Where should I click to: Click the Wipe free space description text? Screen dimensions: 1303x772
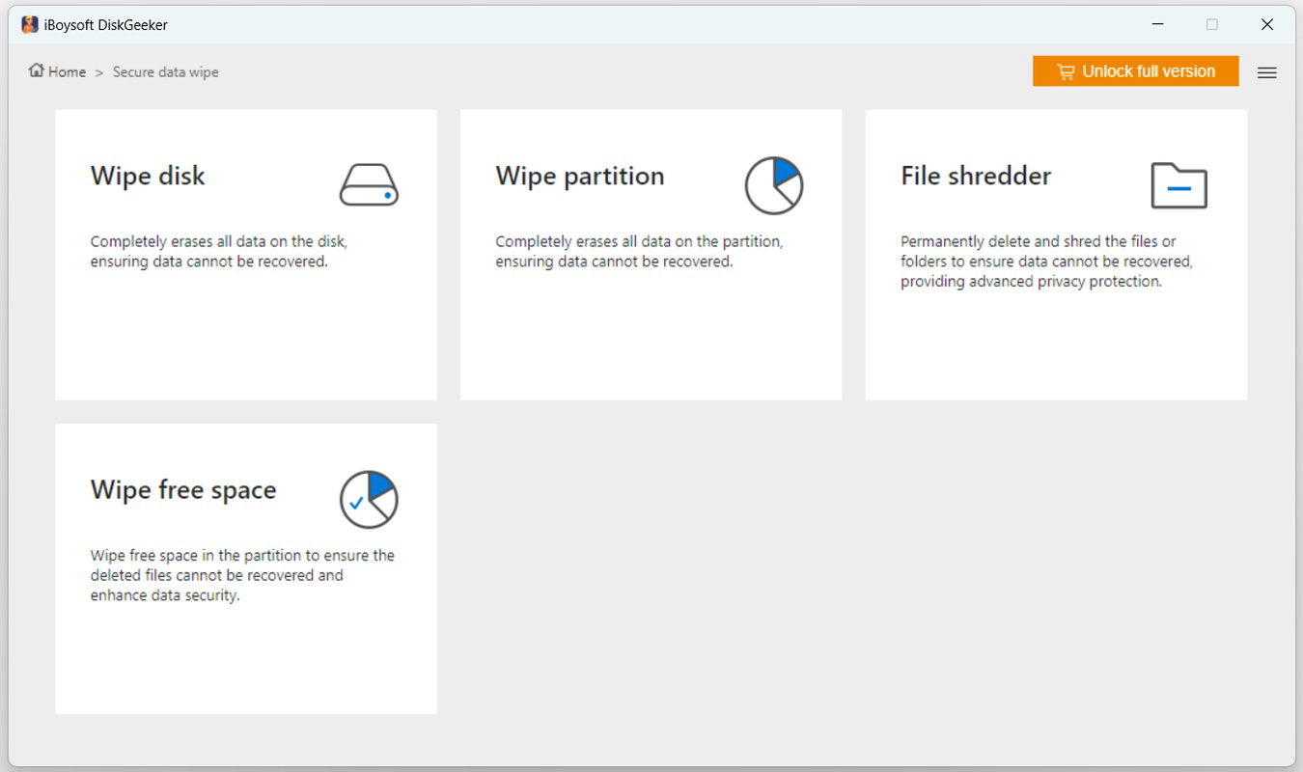point(242,575)
